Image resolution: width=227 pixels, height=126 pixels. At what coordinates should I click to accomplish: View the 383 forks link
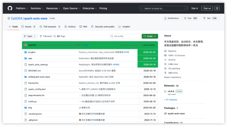(171, 73)
